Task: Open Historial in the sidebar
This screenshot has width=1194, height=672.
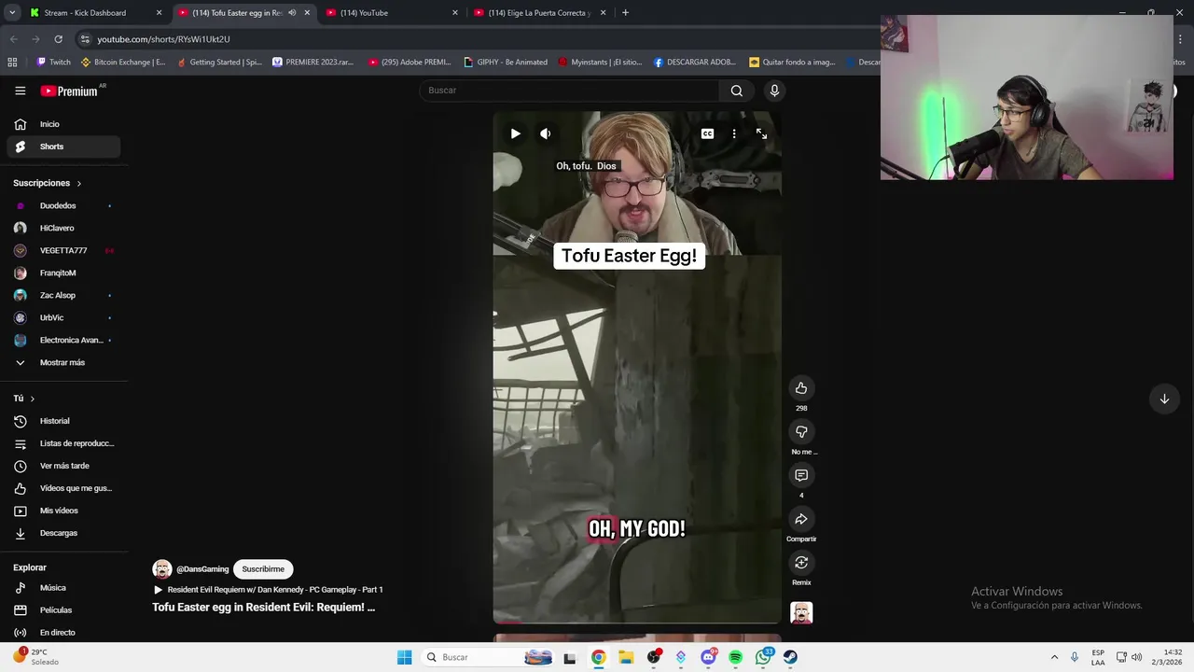Action: (63, 421)
